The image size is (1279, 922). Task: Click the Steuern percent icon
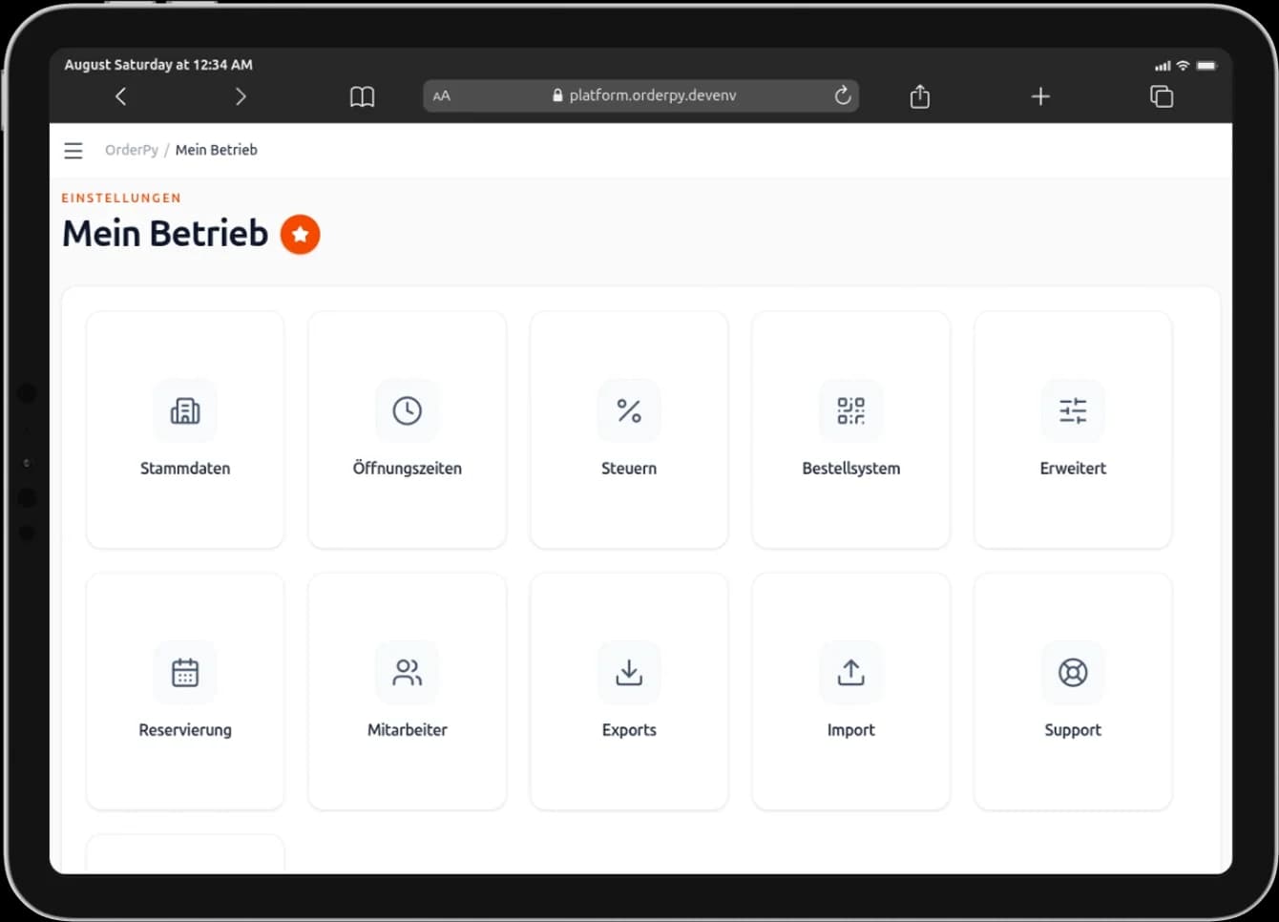coord(629,410)
